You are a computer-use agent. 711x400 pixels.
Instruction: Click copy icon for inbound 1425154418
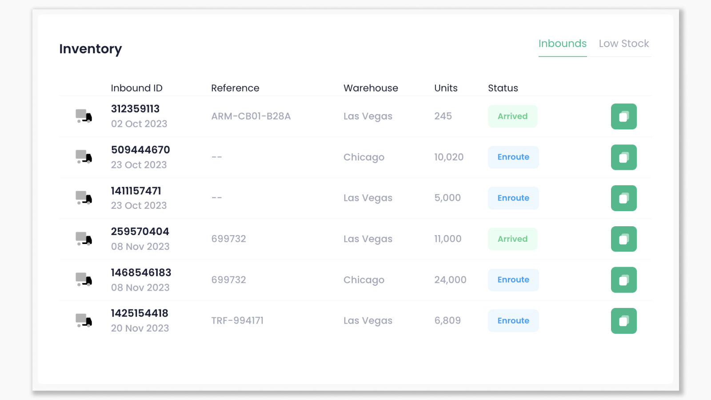[x=623, y=321]
